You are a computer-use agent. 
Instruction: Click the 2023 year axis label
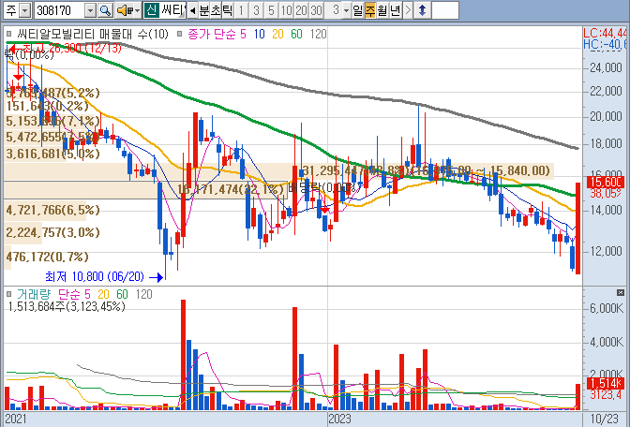339,420
